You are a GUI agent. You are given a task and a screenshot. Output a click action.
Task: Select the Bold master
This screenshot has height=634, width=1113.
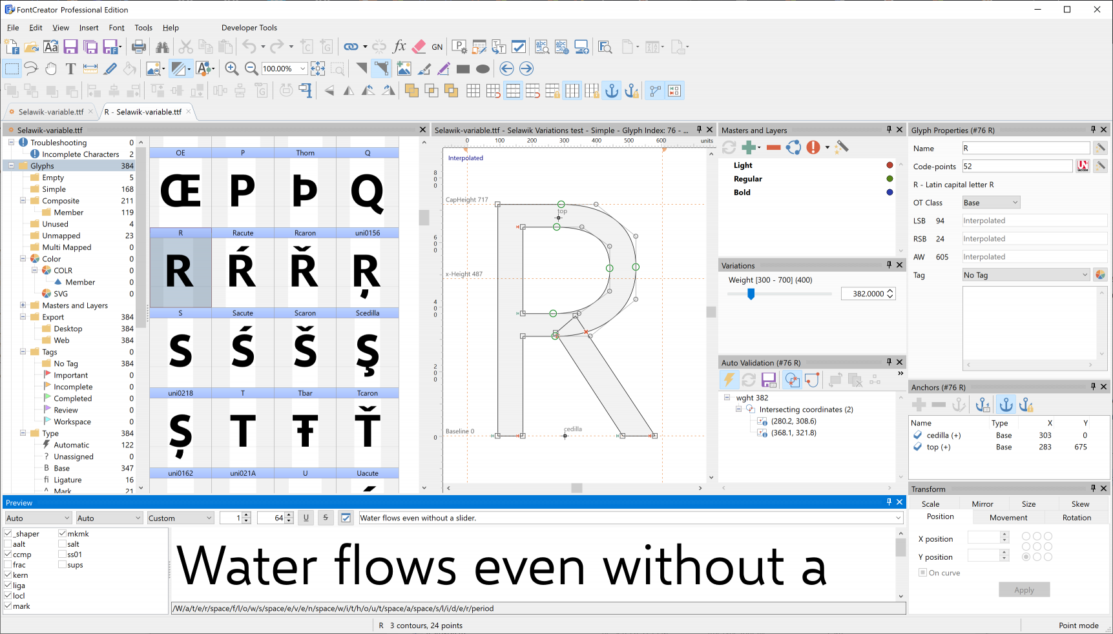pyautogui.click(x=742, y=192)
